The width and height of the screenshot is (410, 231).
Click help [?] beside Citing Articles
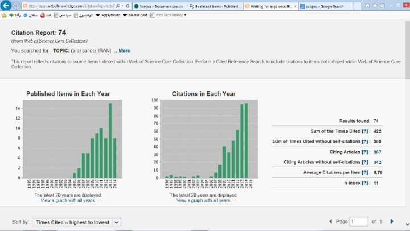coord(365,152)
